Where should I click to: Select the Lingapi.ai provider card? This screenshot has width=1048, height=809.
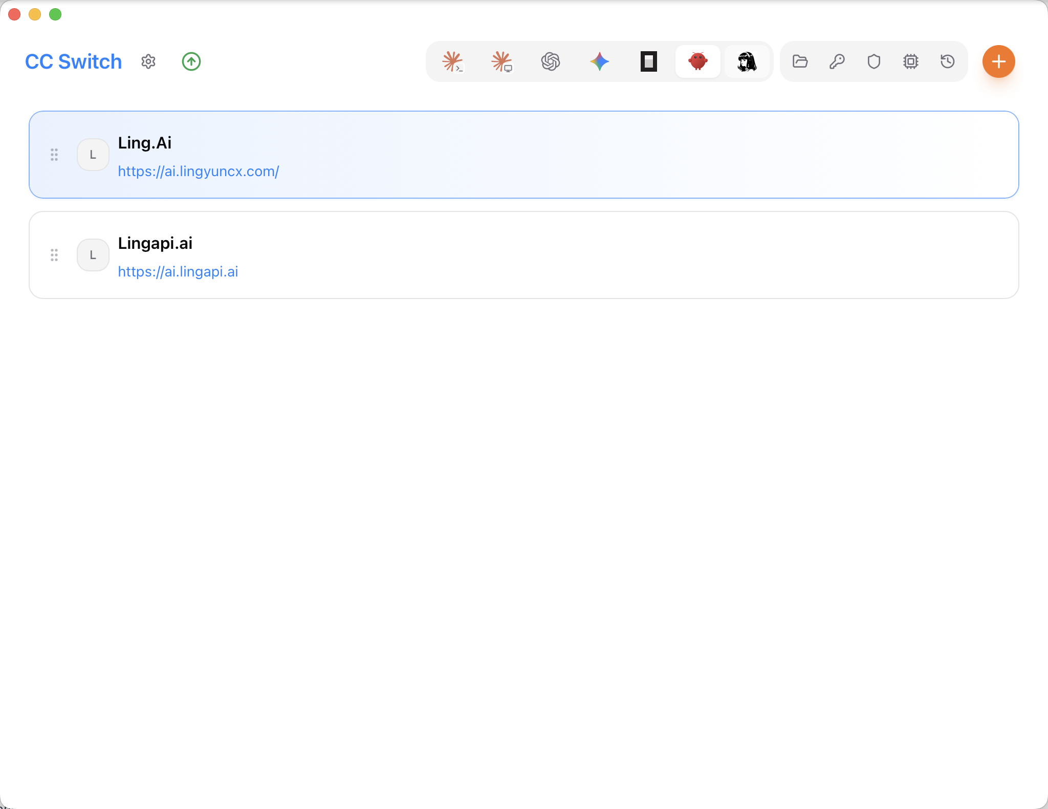524,255
